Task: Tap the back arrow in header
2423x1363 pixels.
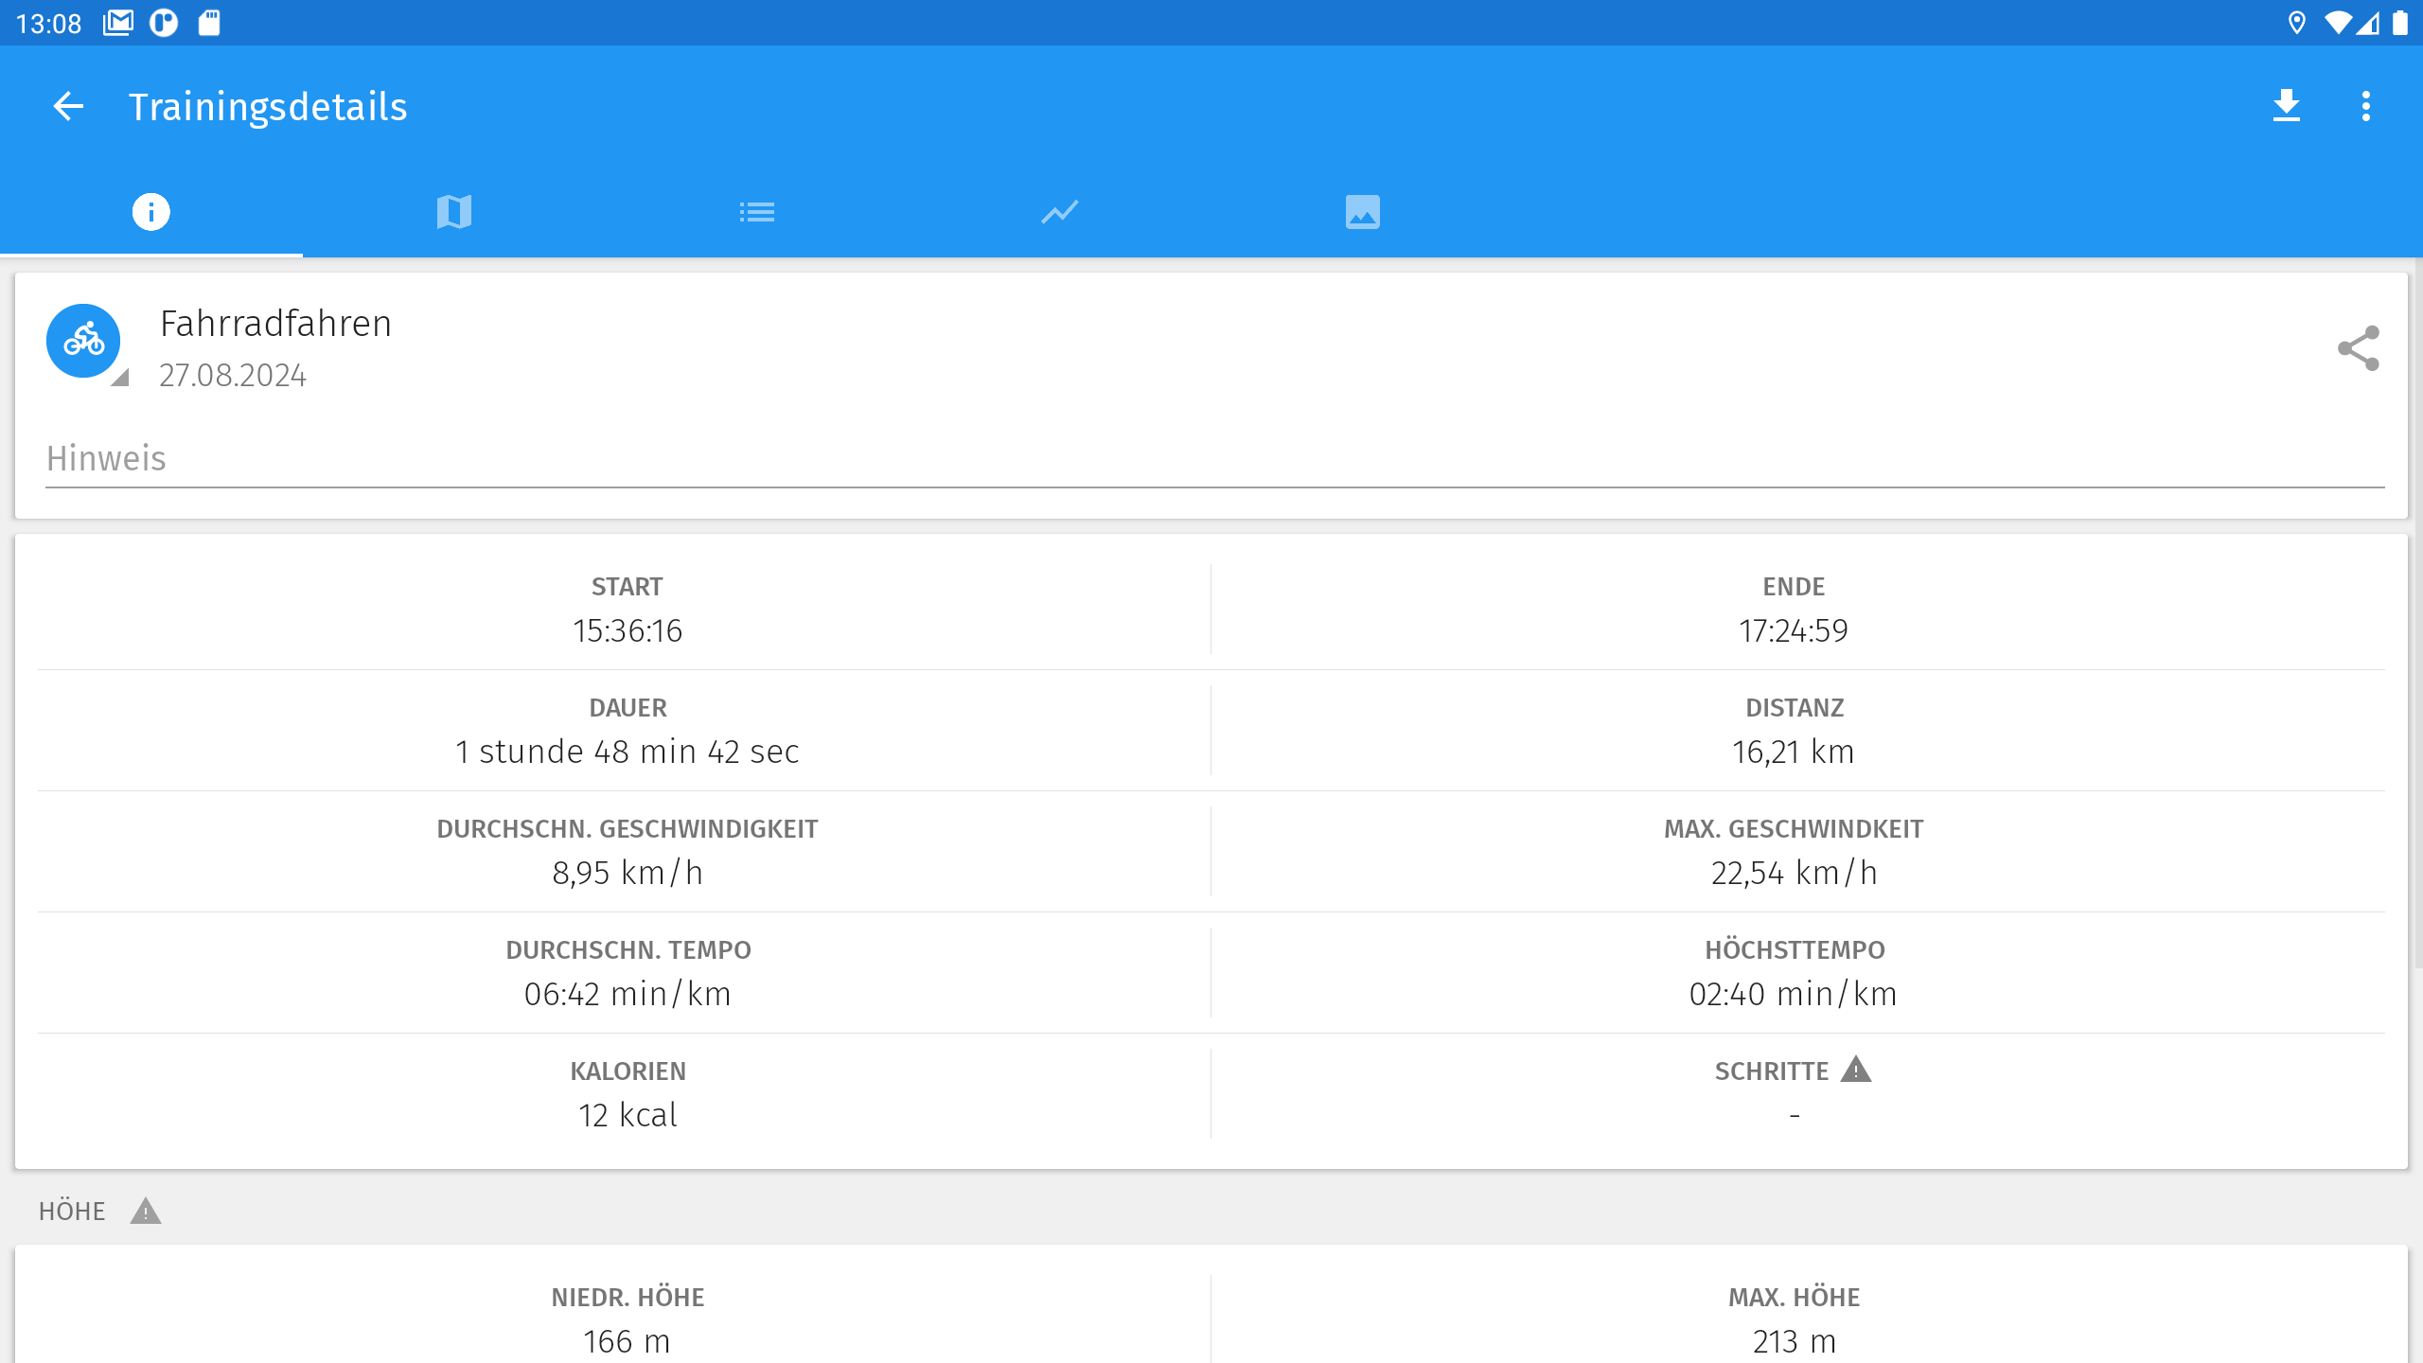Action: tap(68, 106)
